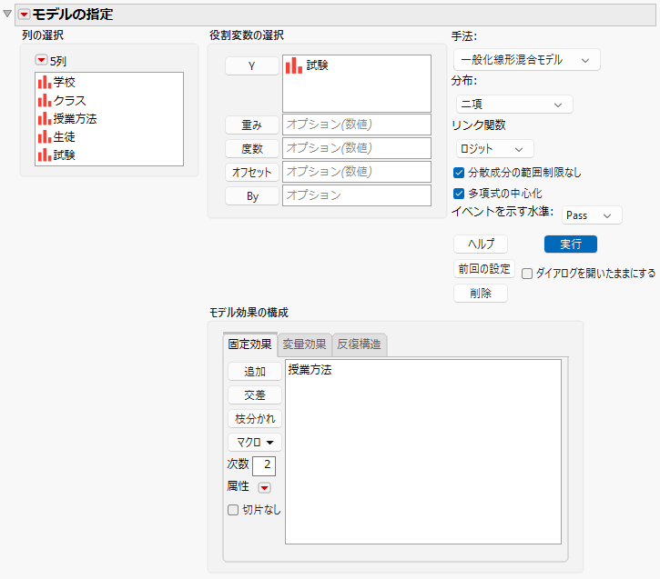This screenshot has width=660, height=579.
Task: Click the 度数 optional numeric field
Action: pos(357,148)
